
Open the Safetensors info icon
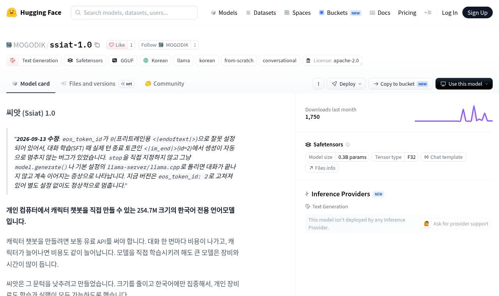pyautogui.click(x=348, y=144)
